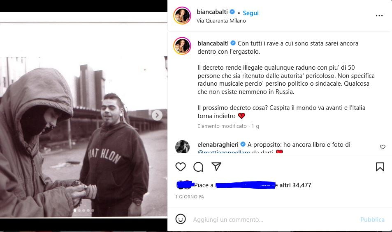Advance to next photo with arrow
This screenshot has width=392, height=232.
[157, 115]
